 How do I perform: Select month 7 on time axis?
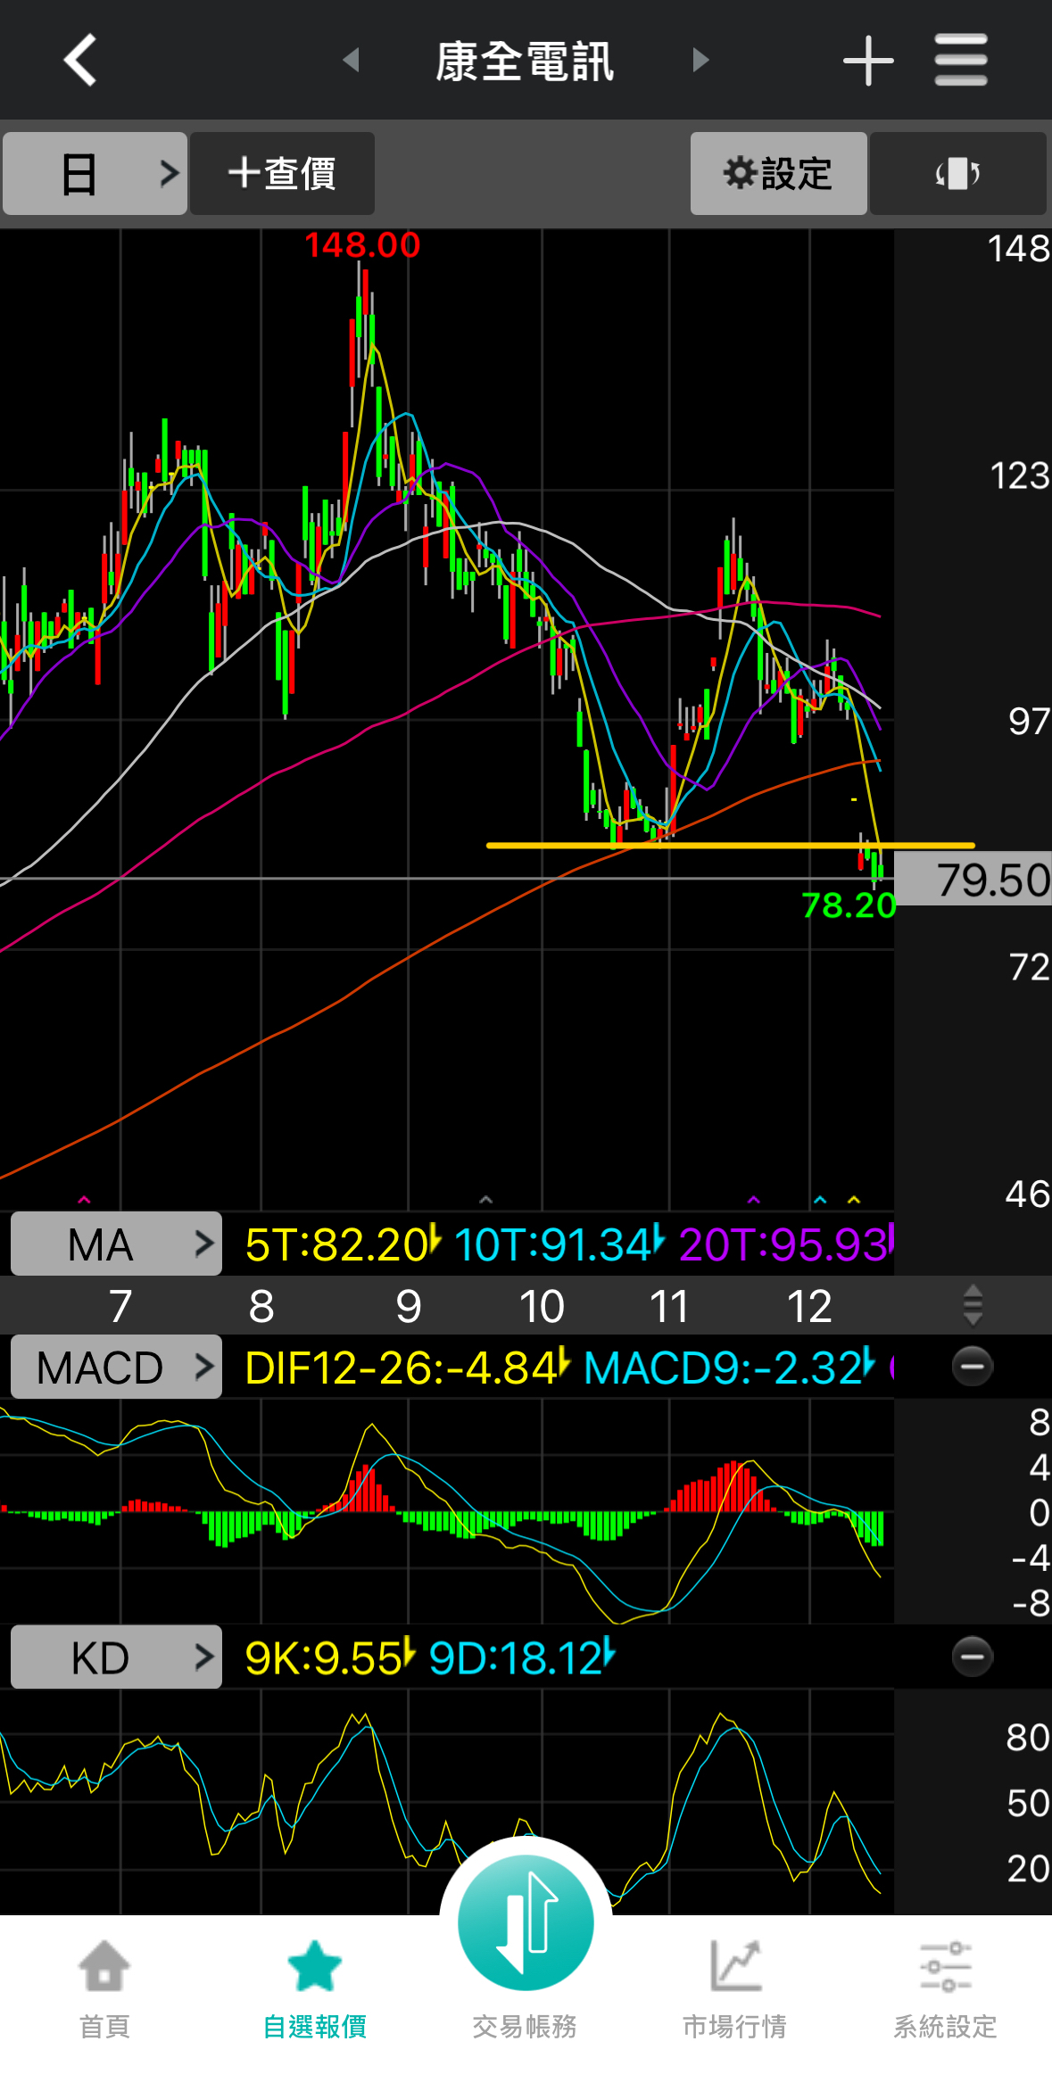pyautogui.click(x=120, y=1306)
